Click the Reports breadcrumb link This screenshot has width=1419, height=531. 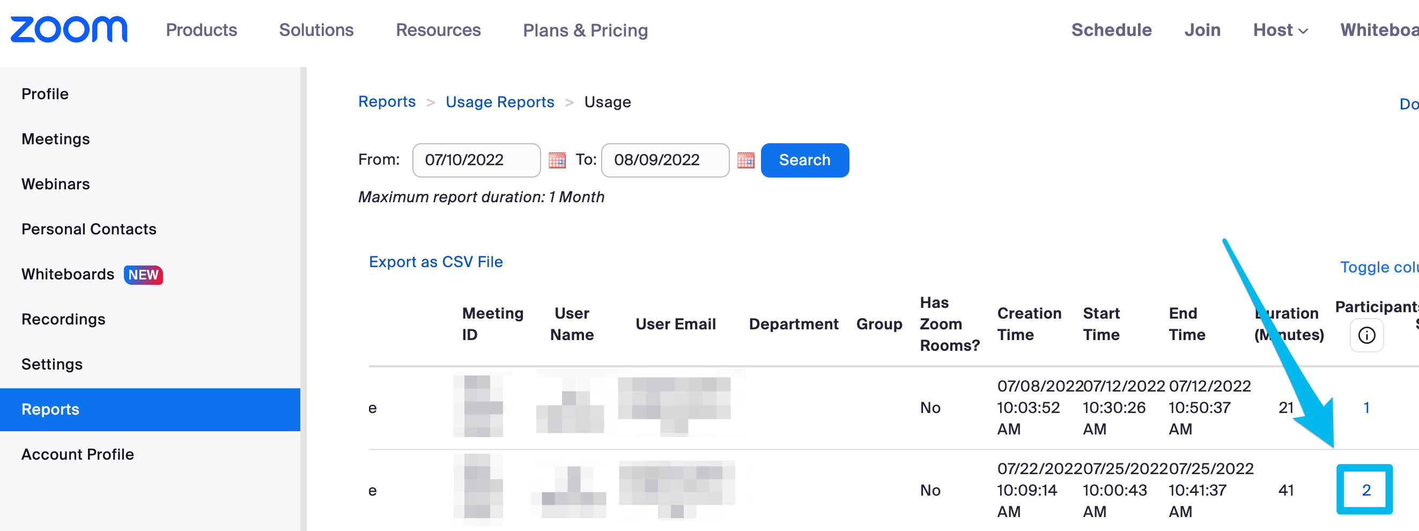coord(387,102)
